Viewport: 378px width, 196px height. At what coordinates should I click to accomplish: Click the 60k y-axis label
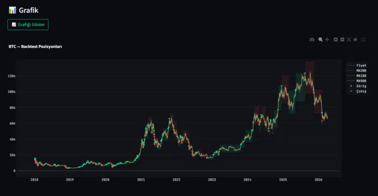12,124
